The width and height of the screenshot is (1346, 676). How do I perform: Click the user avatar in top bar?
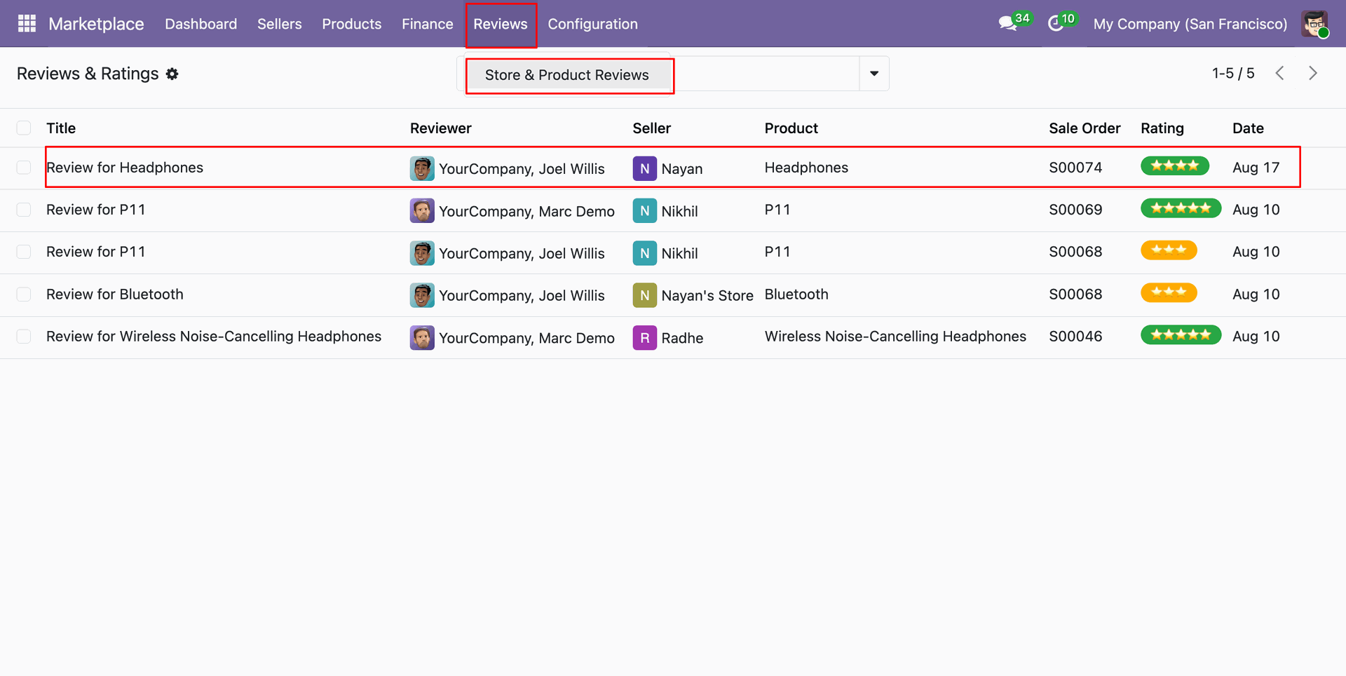pos(1314,24)
